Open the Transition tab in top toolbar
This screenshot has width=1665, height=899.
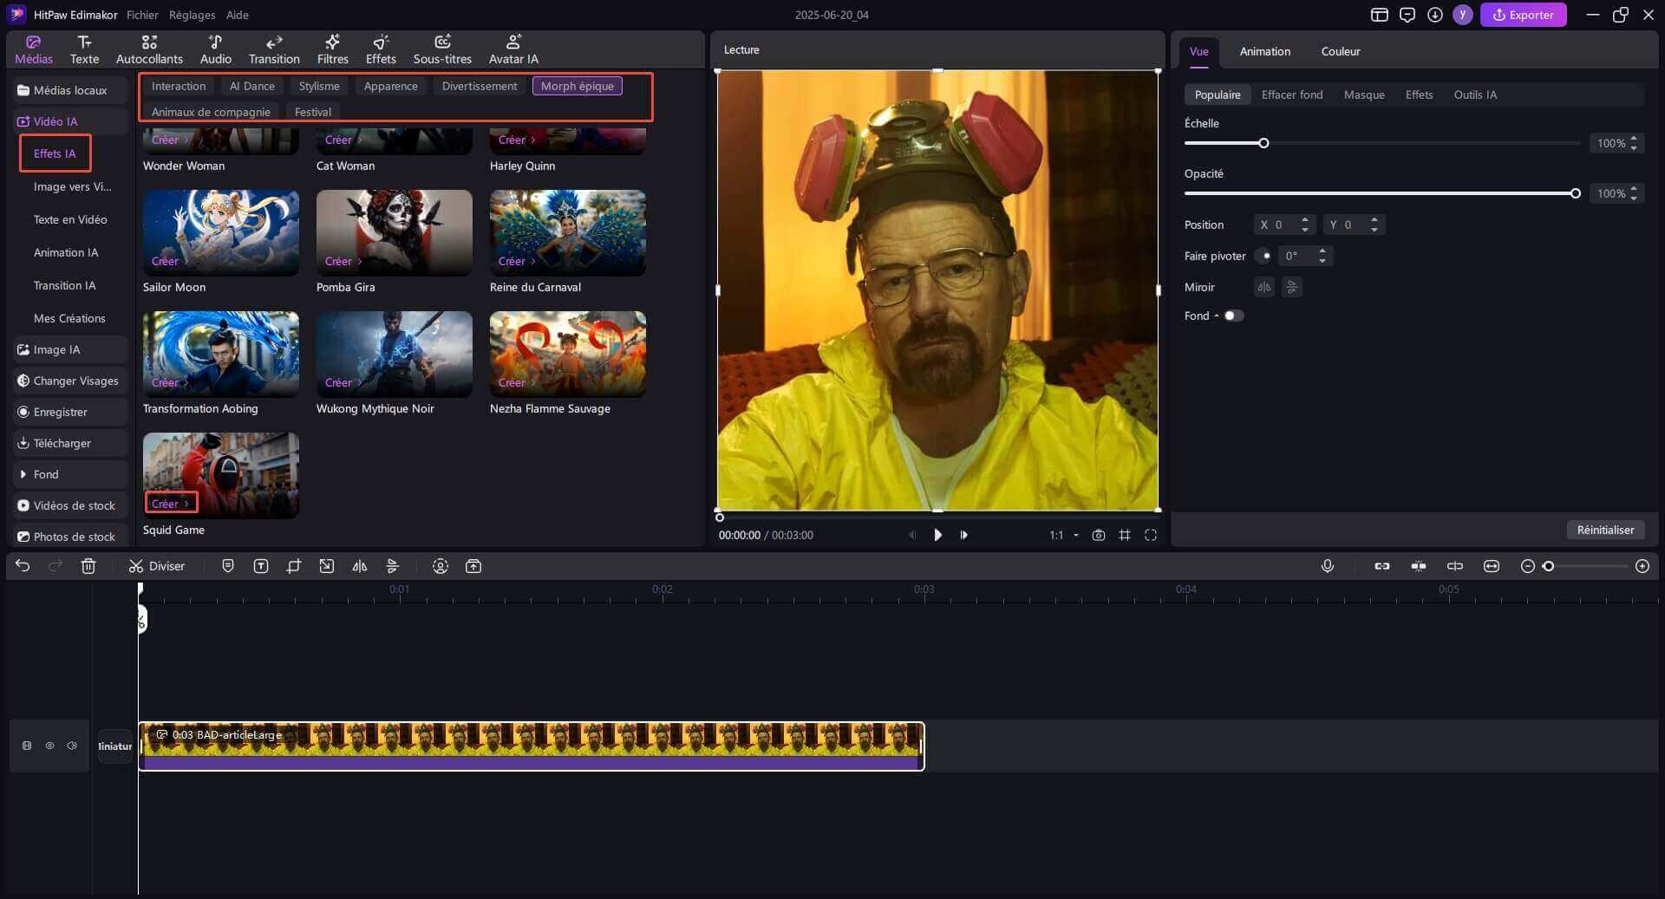274,49
